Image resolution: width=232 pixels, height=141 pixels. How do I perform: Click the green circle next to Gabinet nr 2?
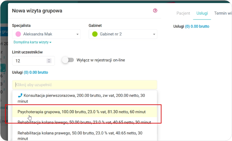click(x=94, y=34)
